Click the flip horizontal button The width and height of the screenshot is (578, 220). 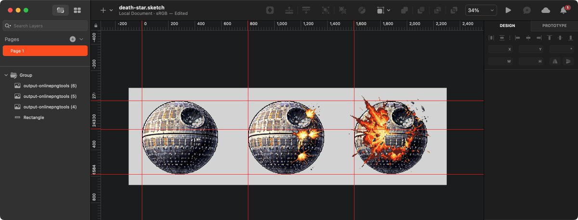555,61
